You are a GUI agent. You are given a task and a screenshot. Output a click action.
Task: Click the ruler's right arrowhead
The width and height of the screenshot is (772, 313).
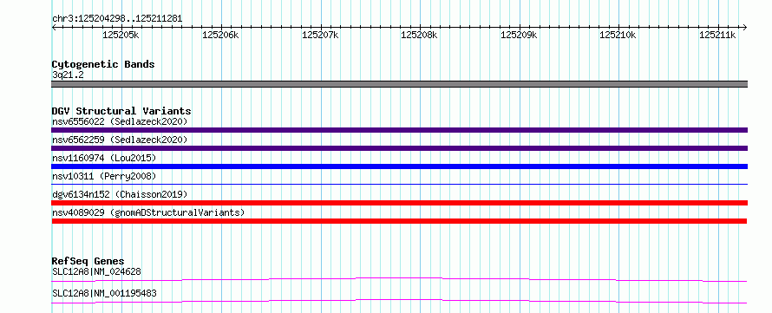[x=745, y=27]
